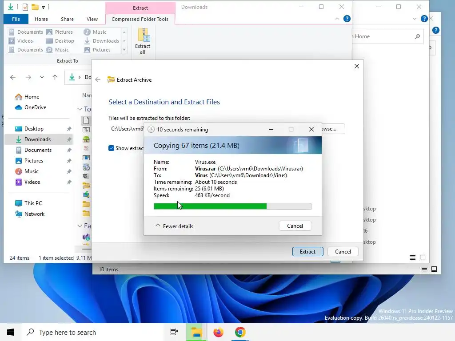Minimize the copying progress dialog

click(x=271, y=129)
